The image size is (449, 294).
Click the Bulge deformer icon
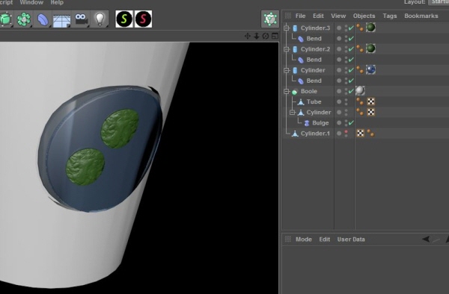pos(307,123)
